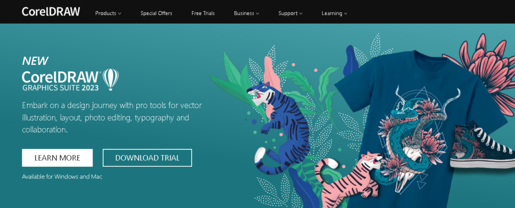
Task: Click the LEARN MORE button
Action: (57, 158)
